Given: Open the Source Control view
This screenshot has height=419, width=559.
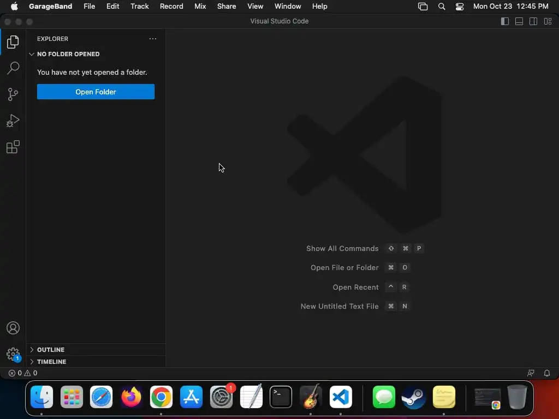Looking at the screenshot, I should 13,94.
